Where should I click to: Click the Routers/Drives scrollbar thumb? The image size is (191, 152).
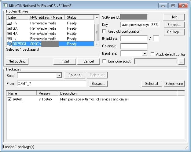pyautogui.click(x=97, y=32)
